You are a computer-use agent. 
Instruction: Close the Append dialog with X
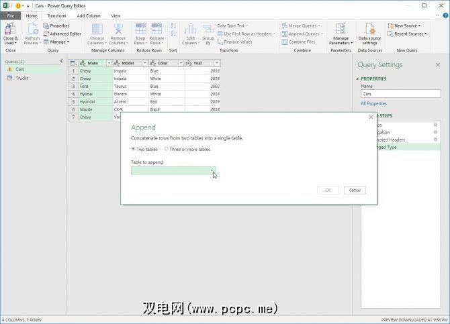[371, 117]
